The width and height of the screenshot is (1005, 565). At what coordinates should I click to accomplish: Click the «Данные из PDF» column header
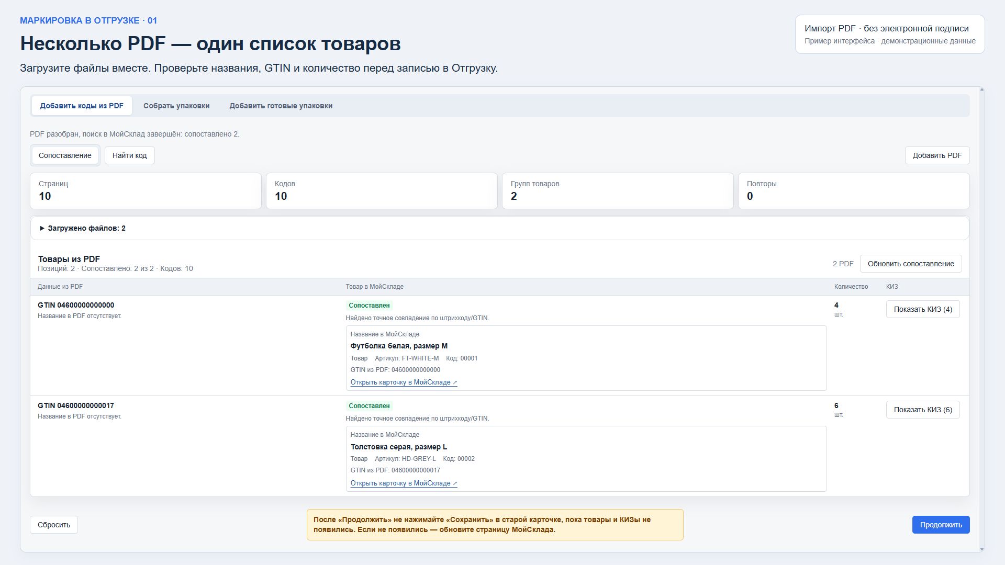point(60,287)
